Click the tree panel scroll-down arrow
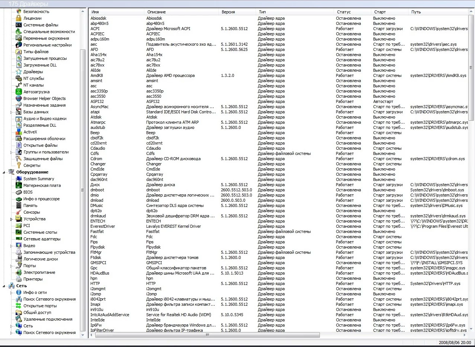The width and height of the screenshot is (475, 347). (x=83, y=335)
